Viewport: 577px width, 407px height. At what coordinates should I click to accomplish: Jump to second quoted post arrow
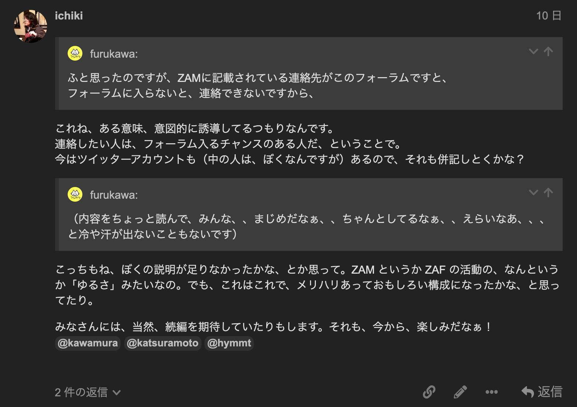tap(548, 192)
